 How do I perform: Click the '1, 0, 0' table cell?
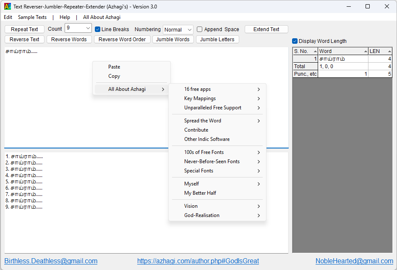[343, 66]
